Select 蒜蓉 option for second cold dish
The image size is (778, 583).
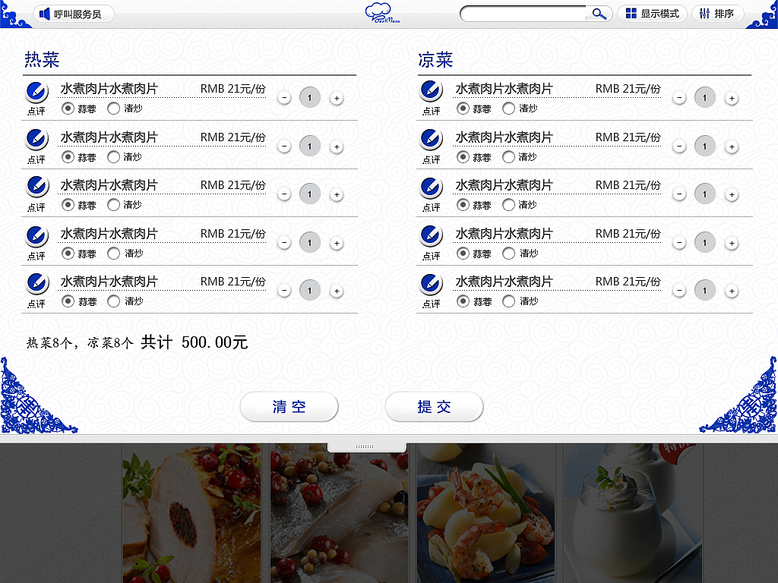462,157
